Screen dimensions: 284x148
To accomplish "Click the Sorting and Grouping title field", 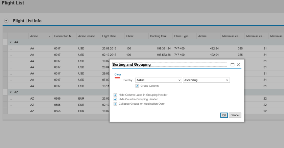I will 169,64.
